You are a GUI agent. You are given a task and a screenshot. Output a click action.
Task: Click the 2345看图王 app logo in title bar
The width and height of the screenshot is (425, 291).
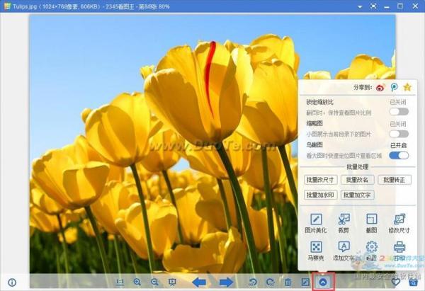click(x=7, y=6)
